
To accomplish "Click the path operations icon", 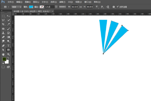I will (97, 7).
